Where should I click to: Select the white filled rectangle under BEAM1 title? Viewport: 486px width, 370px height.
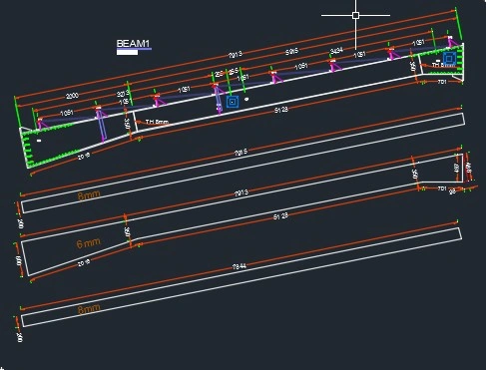127,52
